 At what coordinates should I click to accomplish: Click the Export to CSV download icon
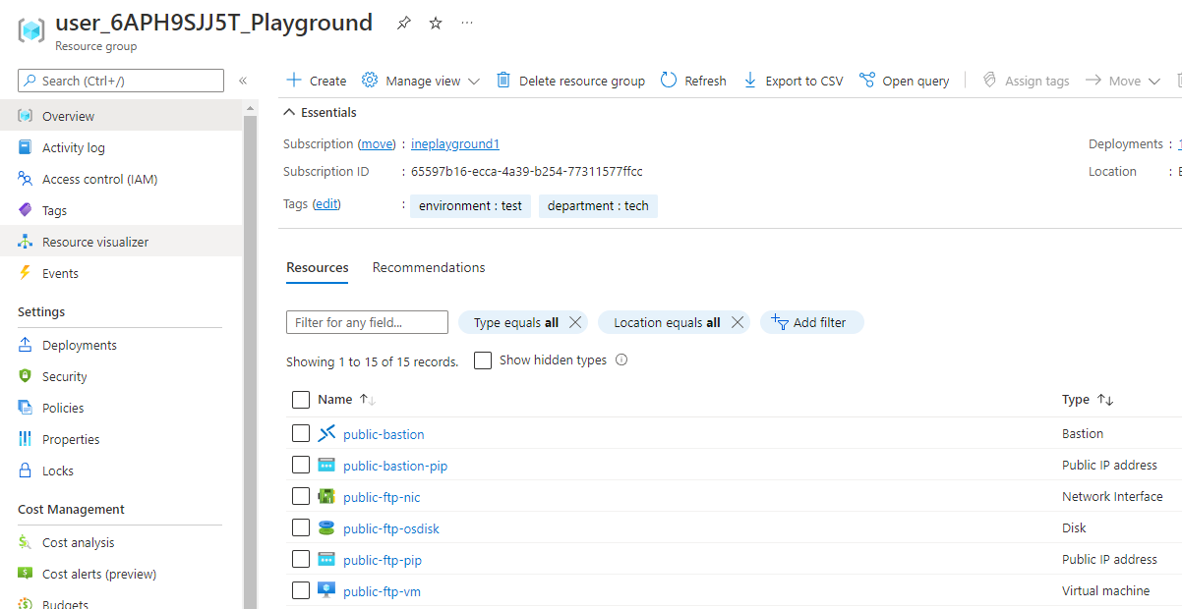tap(750, 81)
